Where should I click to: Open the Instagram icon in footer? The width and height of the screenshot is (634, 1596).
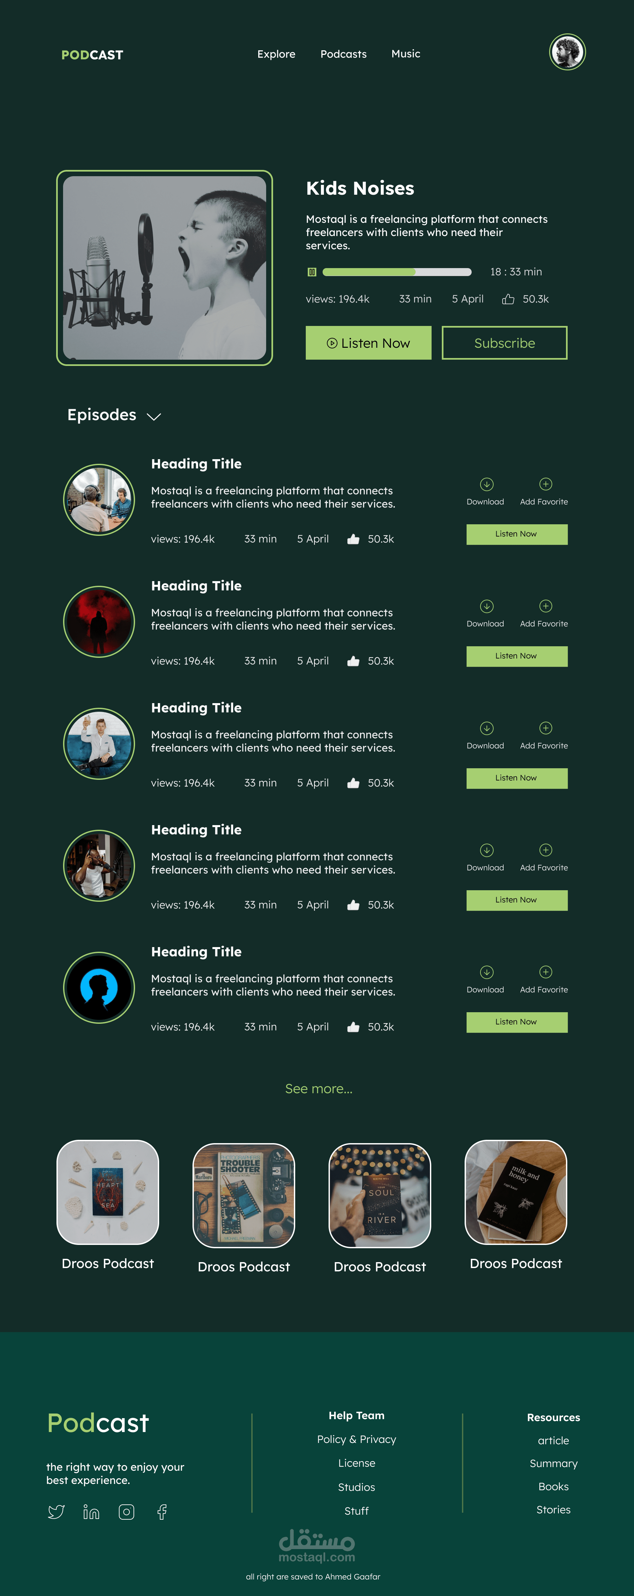click(126, 1512)
